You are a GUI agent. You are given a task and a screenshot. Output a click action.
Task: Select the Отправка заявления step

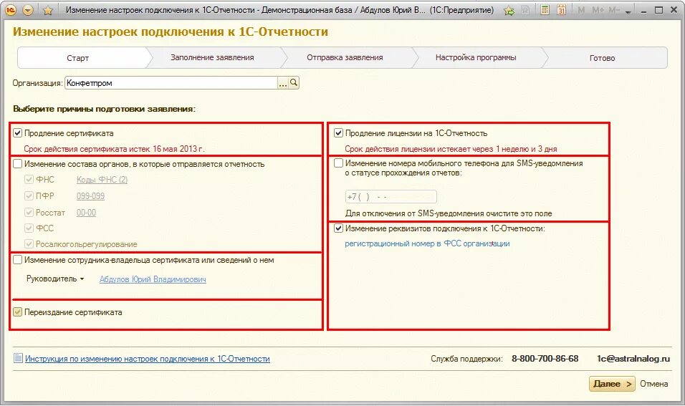[345, 57]
